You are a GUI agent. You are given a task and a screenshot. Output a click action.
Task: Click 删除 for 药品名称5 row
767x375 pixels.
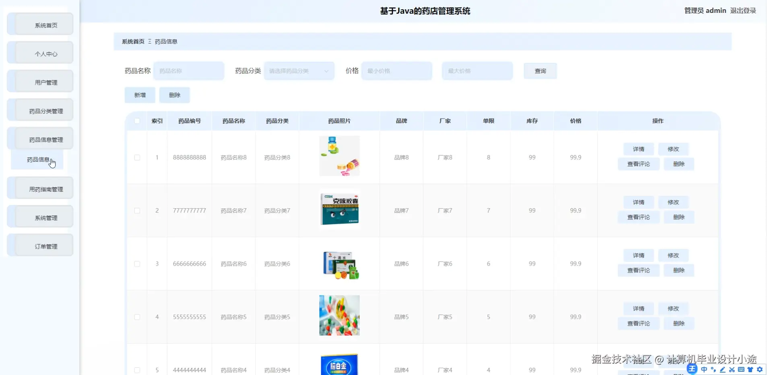pyautogui.click(x=678, y=324)
